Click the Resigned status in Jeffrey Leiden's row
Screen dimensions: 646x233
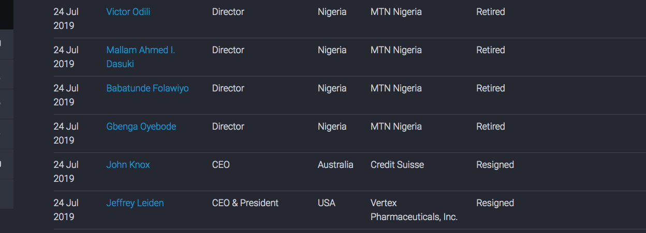[x=495, y=203]
